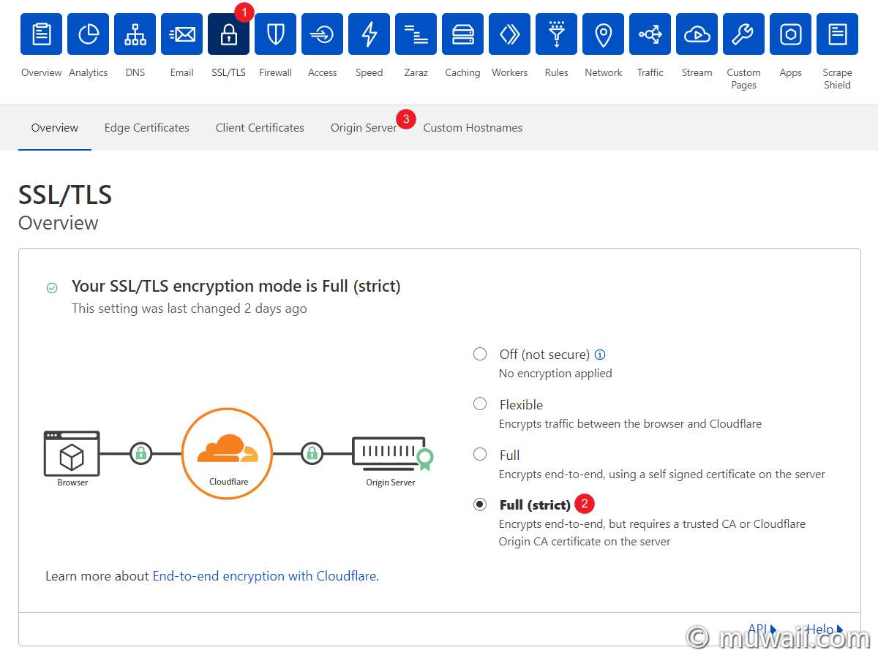
Task: Click the Custom Pages label
Action: [744, 79]
